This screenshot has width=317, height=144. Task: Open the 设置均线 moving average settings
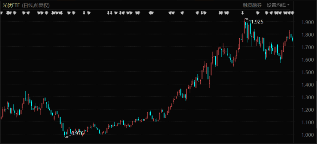[x=276, y=5]
